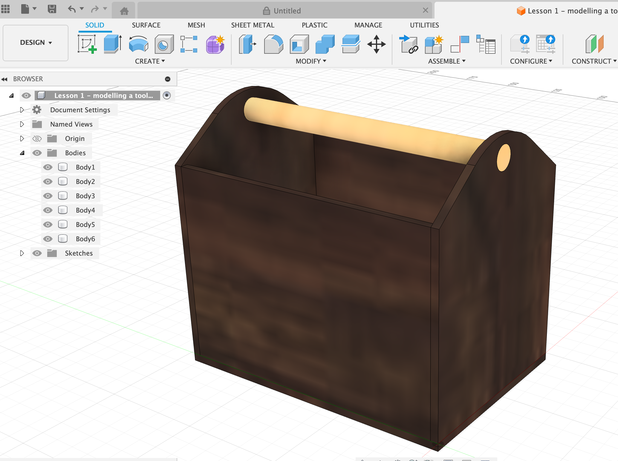
Task: Activate the root component radio button
Action: pos(167,95)
